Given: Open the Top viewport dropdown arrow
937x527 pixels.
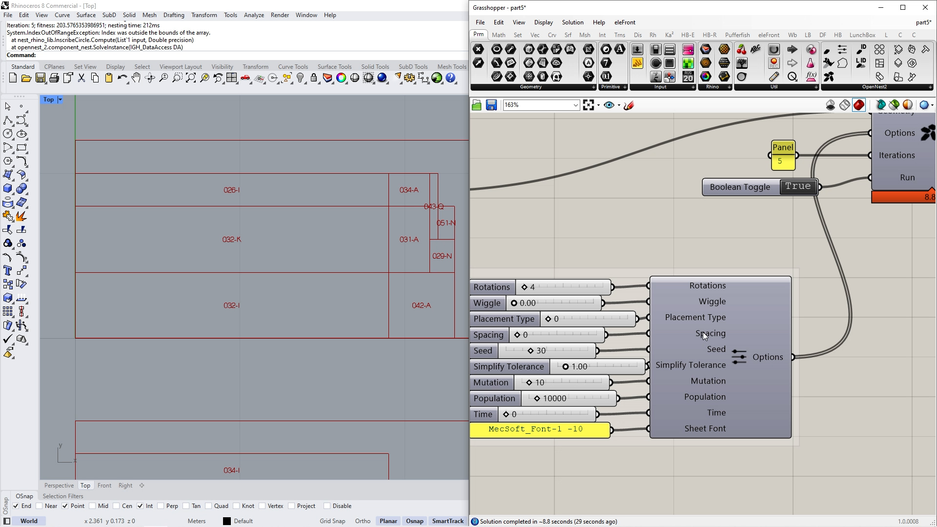Looking at the screenshot, I should click(60, 100).
